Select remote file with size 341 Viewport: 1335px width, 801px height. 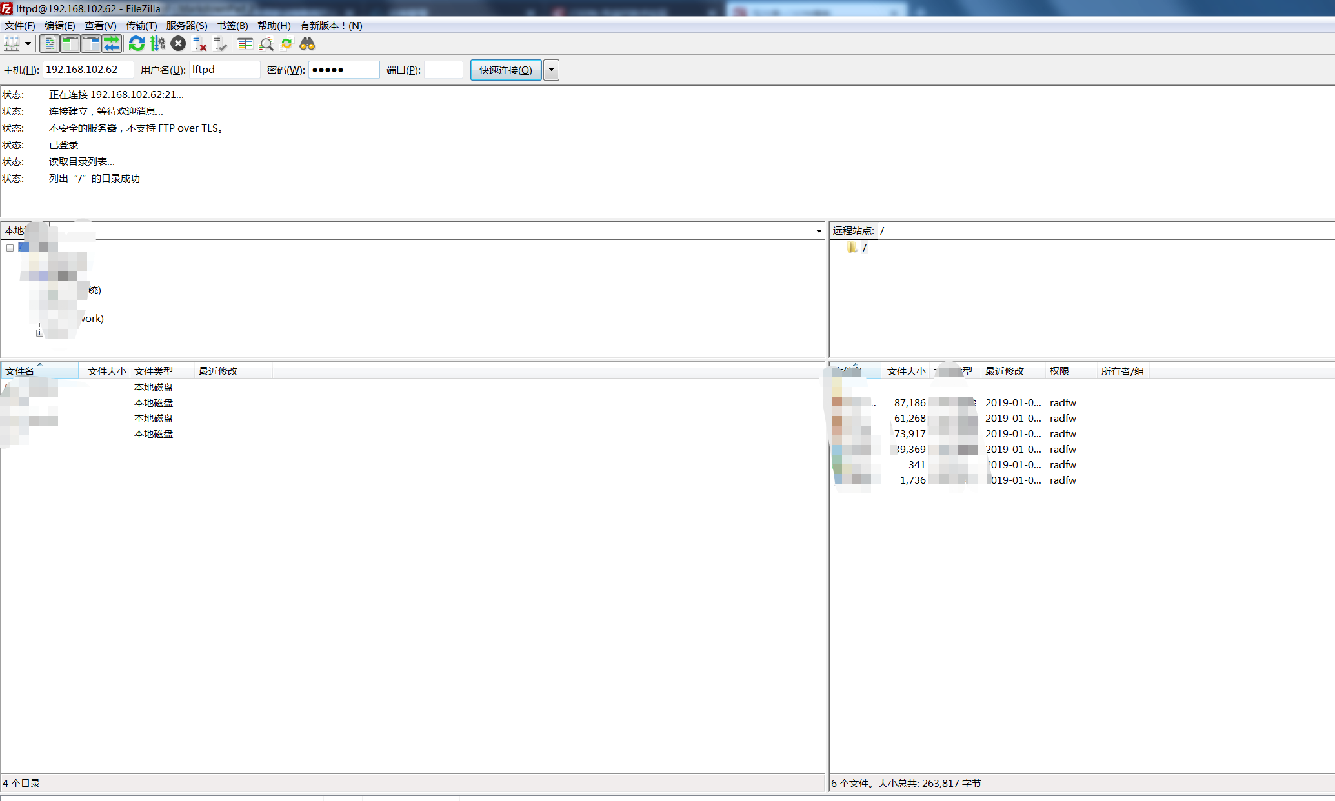(x=989, y=464)
